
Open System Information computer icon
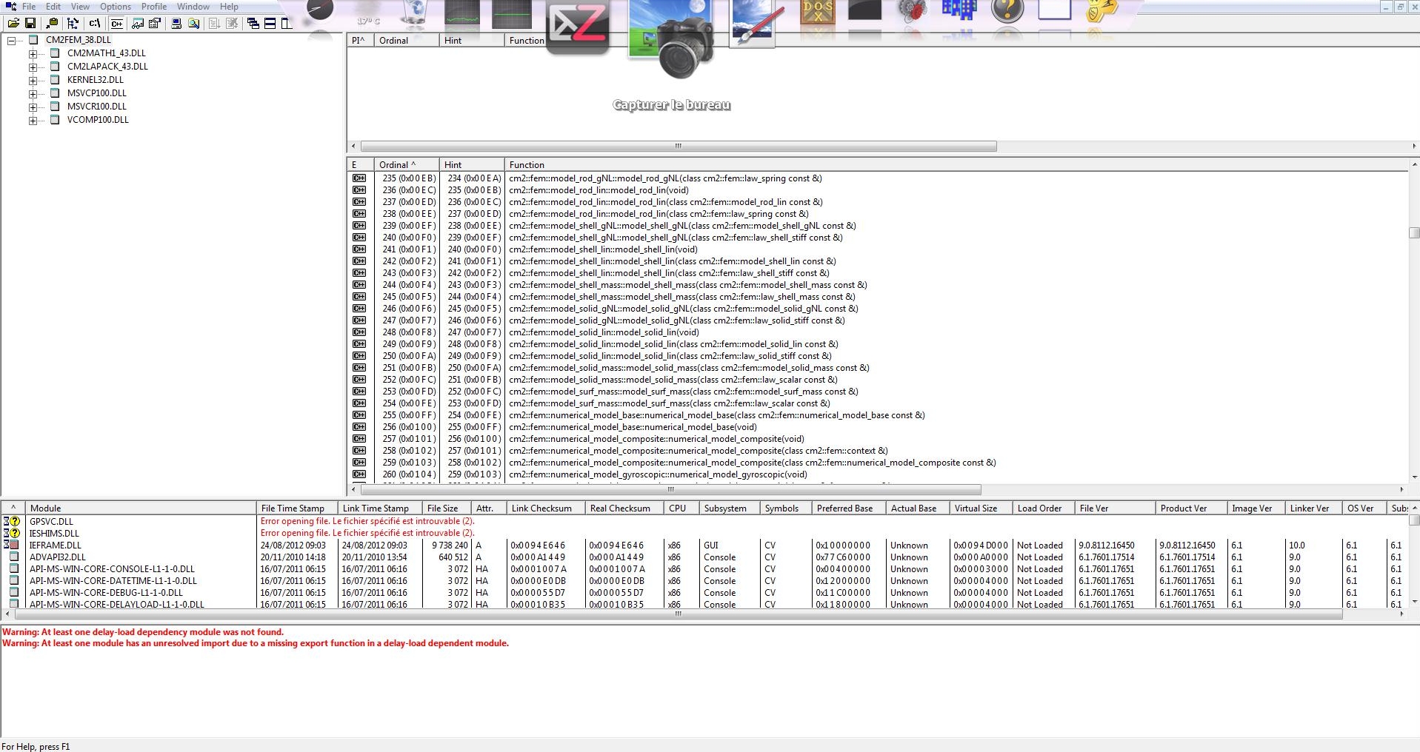coord(176,23)
